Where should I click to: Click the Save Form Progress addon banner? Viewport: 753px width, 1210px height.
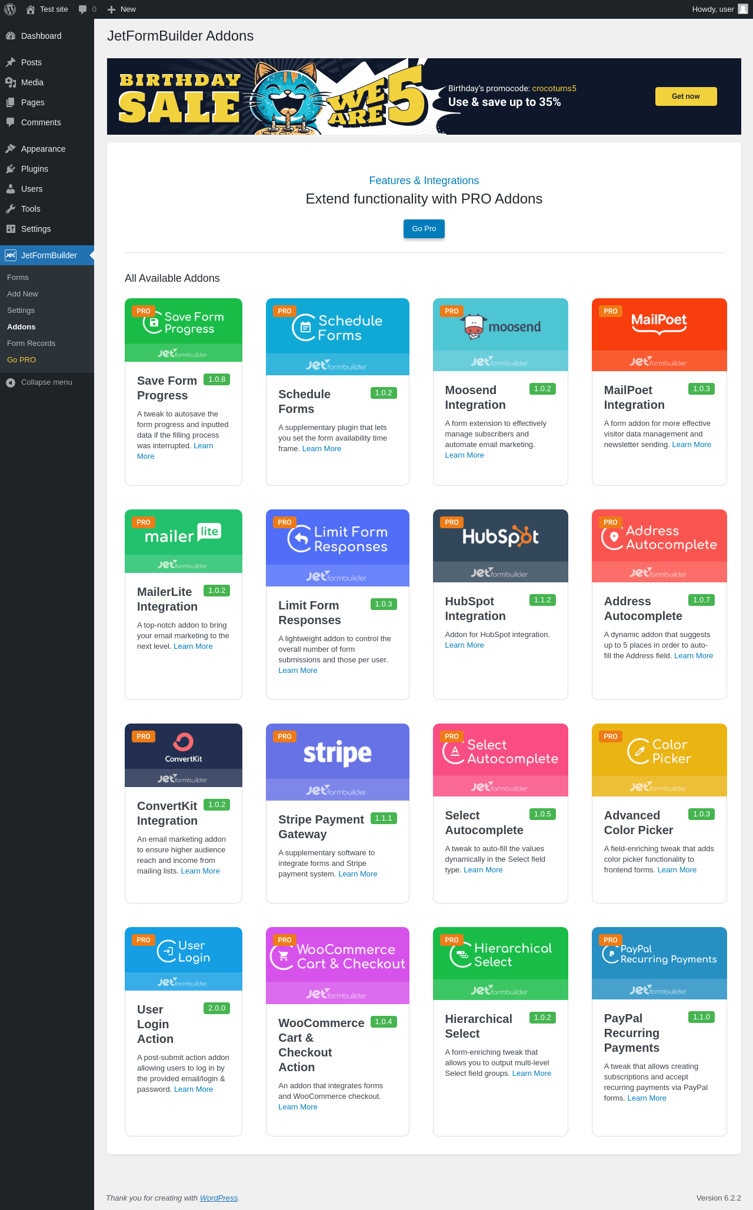[x=184, y=330]
